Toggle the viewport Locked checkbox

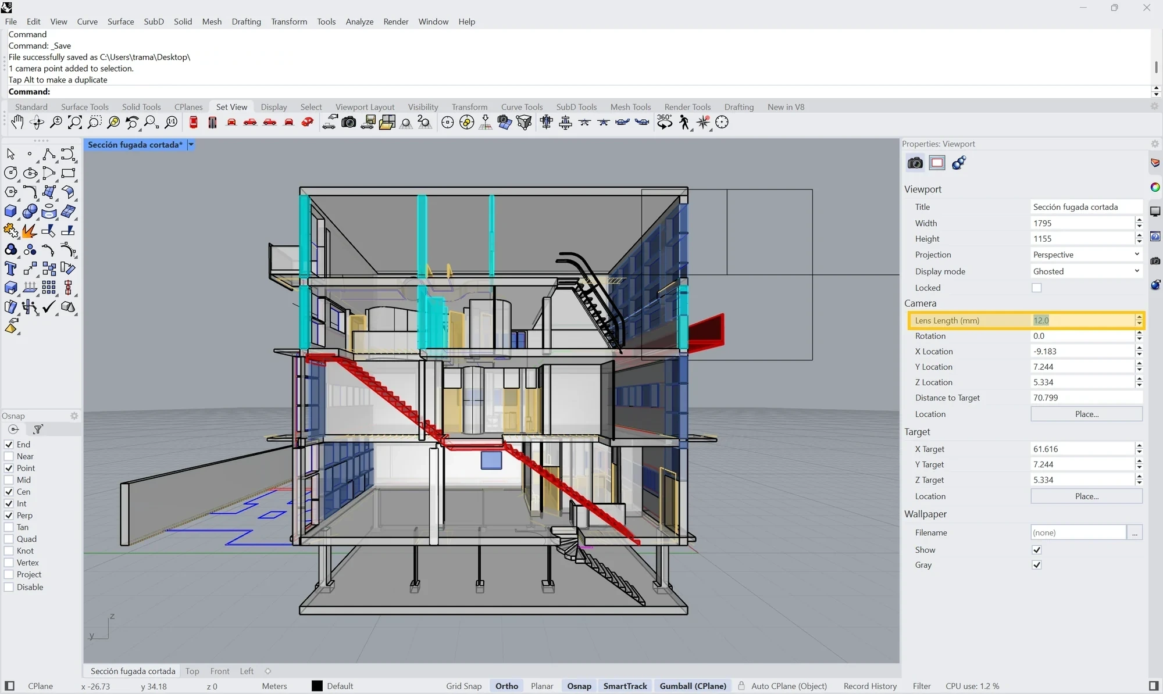pos(1036,288)
